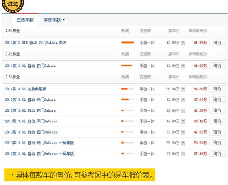Image resolution: width=228 pixels, height=185 pixels.
Task: Click the 试驾 badge icon
Action: (x=13, y=5)
